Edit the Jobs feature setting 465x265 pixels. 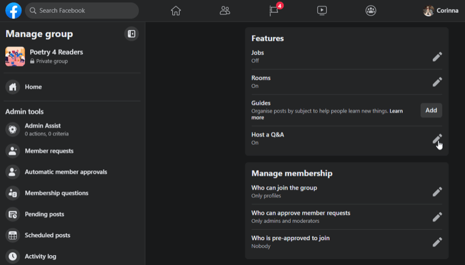pos(437,56)
